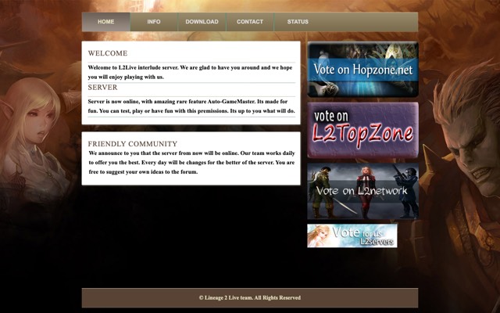
Task: Go to the INFO page
Action: click(x=154, y=22)
